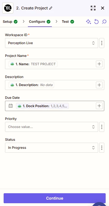Open the three-dot menu beside Priority
Image resolution: width=109 pixels, height=206 pixels.
(102, 127)
